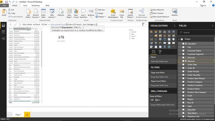Open the File menu
The image size is (215, 121).
point(4,5)
